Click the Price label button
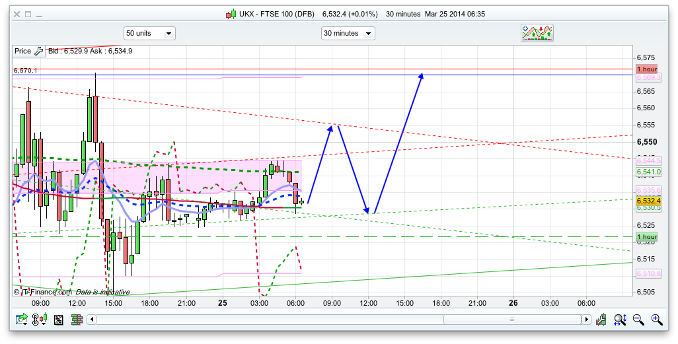The image size is (678, 344). pyautogui.click(x=22, y=51)
